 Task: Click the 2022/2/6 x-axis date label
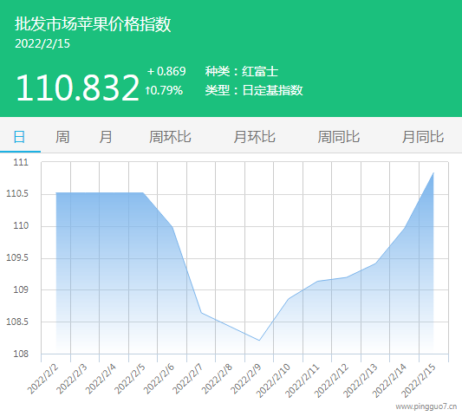pyautogui.click(x=159, y=379)
